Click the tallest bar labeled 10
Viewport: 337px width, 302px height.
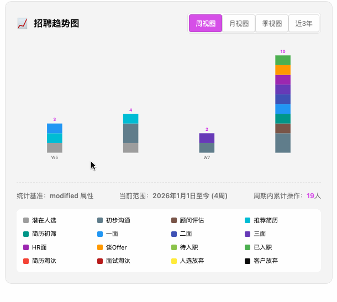pyautogui.click(x=283, y=104)
